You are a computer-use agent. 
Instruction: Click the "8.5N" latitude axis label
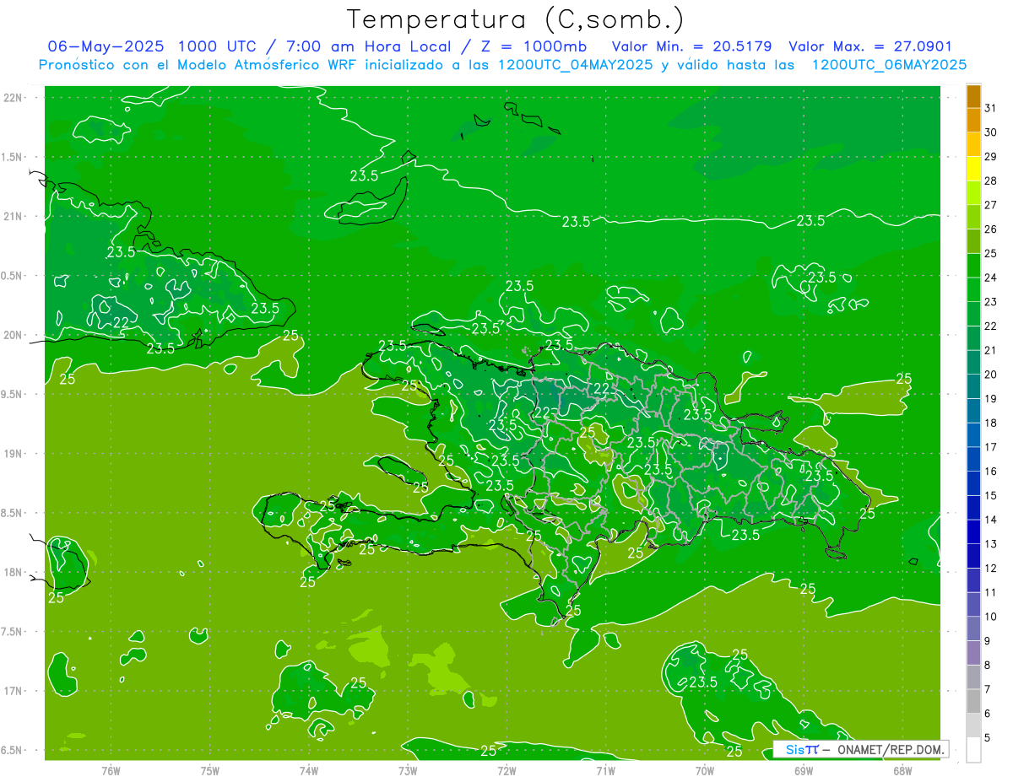coord(12,513)
